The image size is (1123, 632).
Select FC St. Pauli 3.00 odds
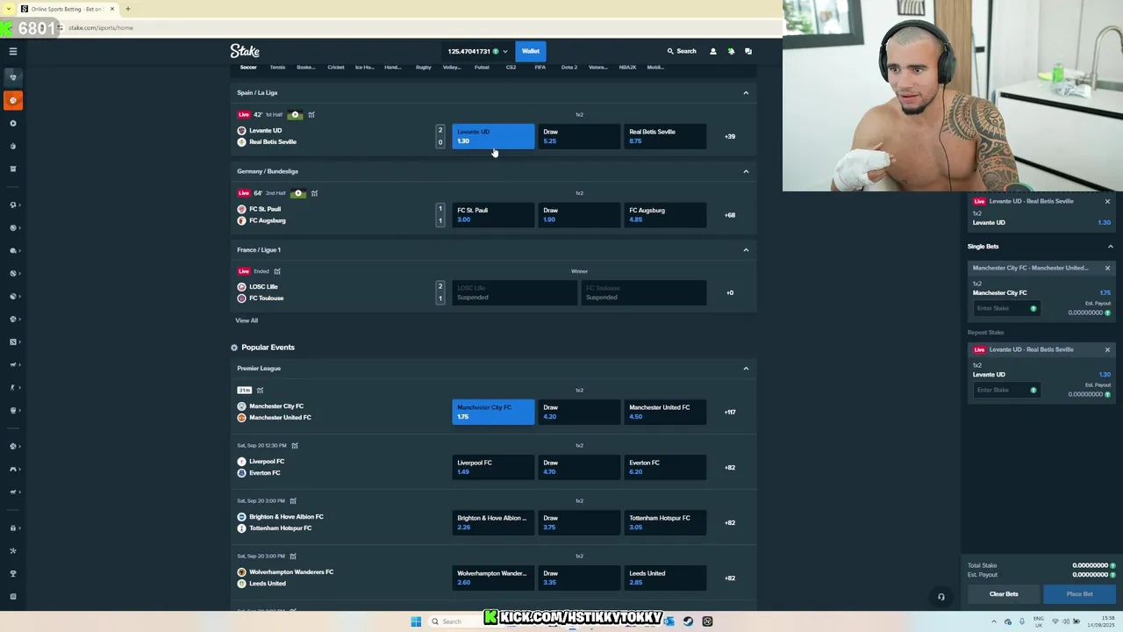(x=493, y=215)
